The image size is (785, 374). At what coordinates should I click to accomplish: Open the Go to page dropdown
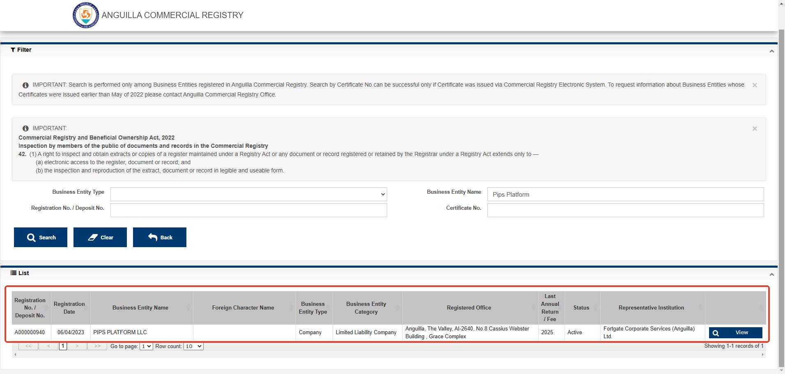tap(146, 346)
